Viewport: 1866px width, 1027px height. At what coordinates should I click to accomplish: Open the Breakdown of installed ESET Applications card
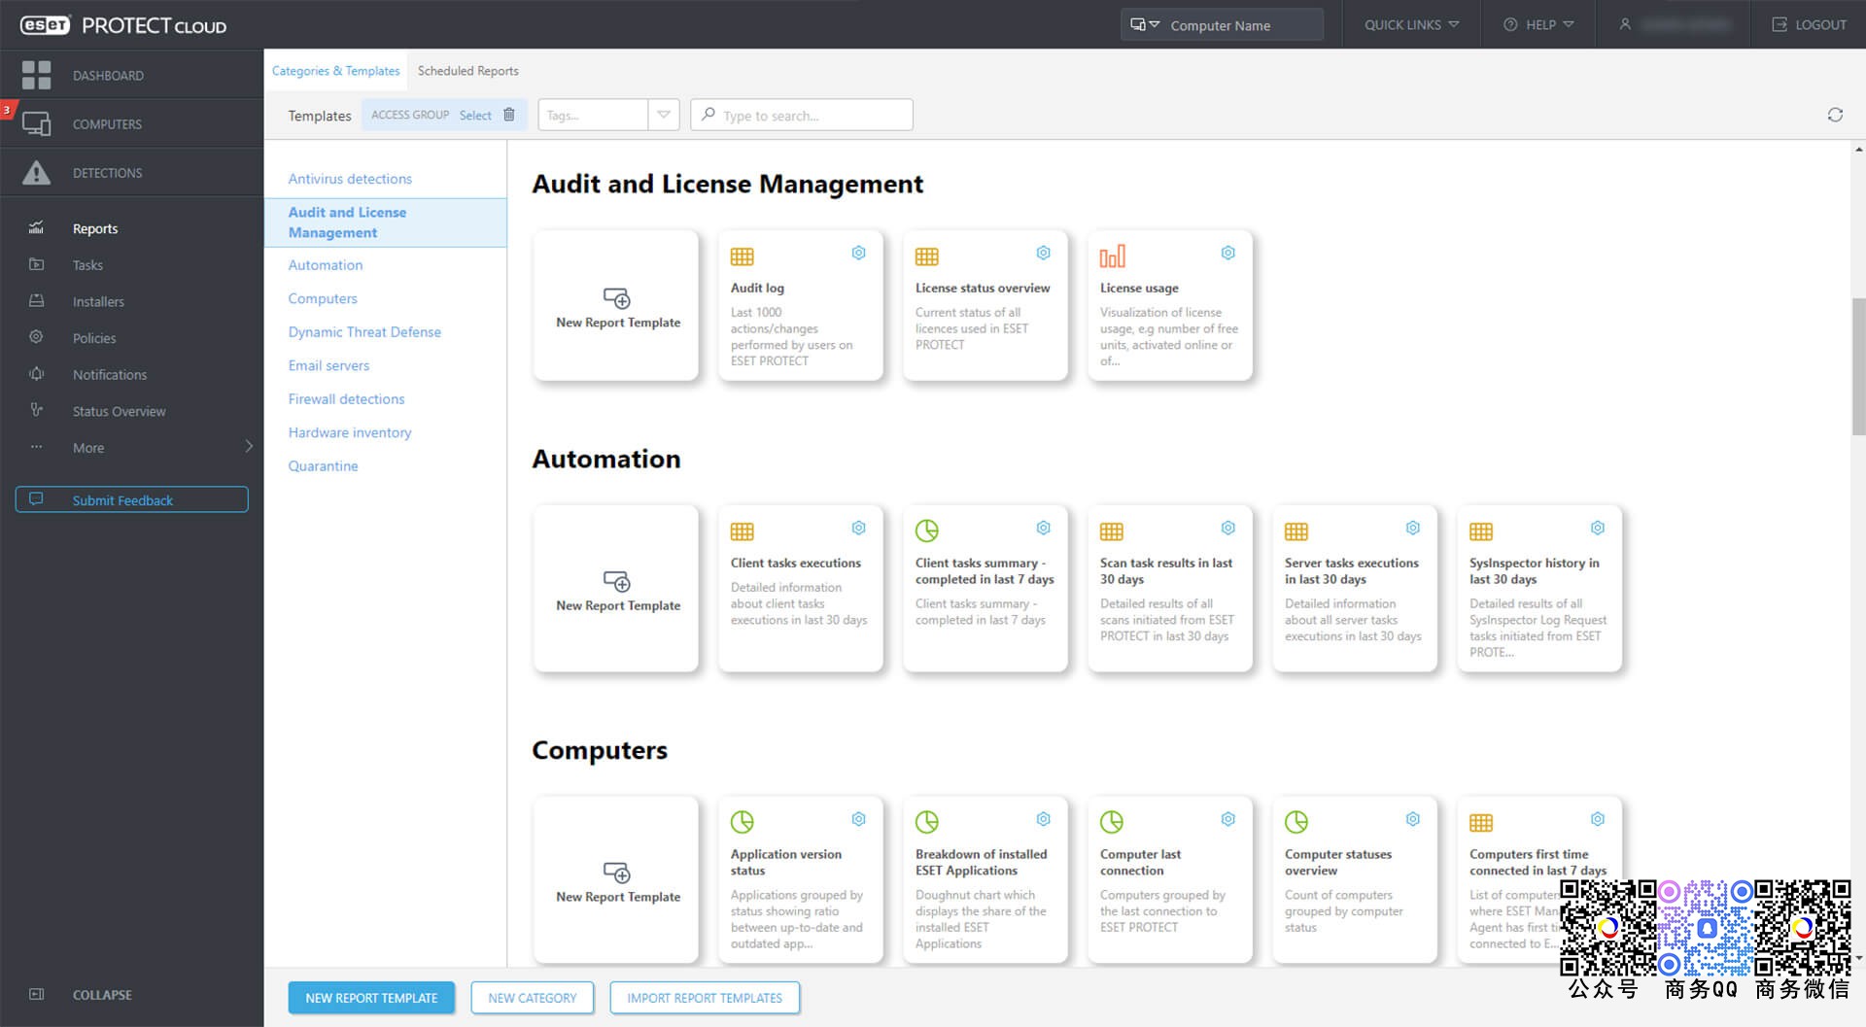click(985, 879)
